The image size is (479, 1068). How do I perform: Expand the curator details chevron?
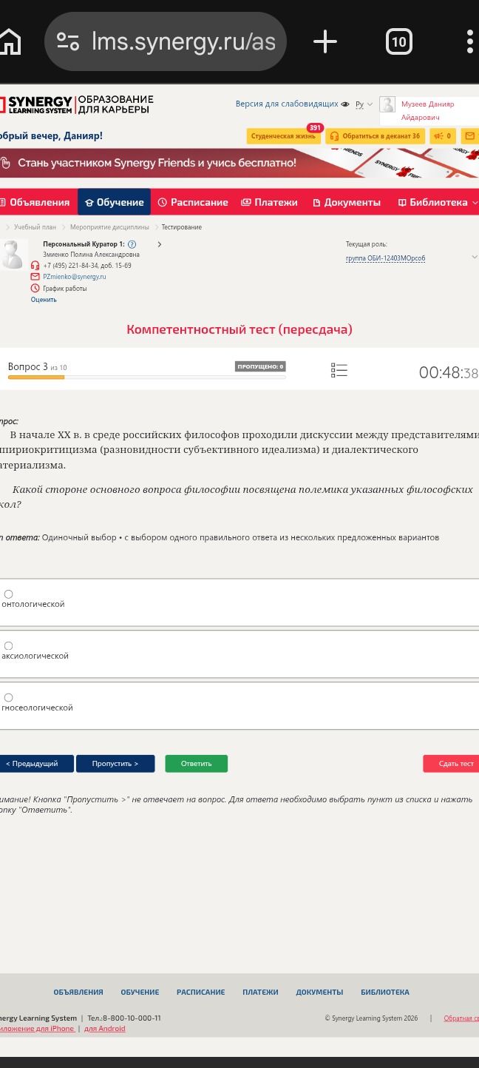[x=159, y=244]
